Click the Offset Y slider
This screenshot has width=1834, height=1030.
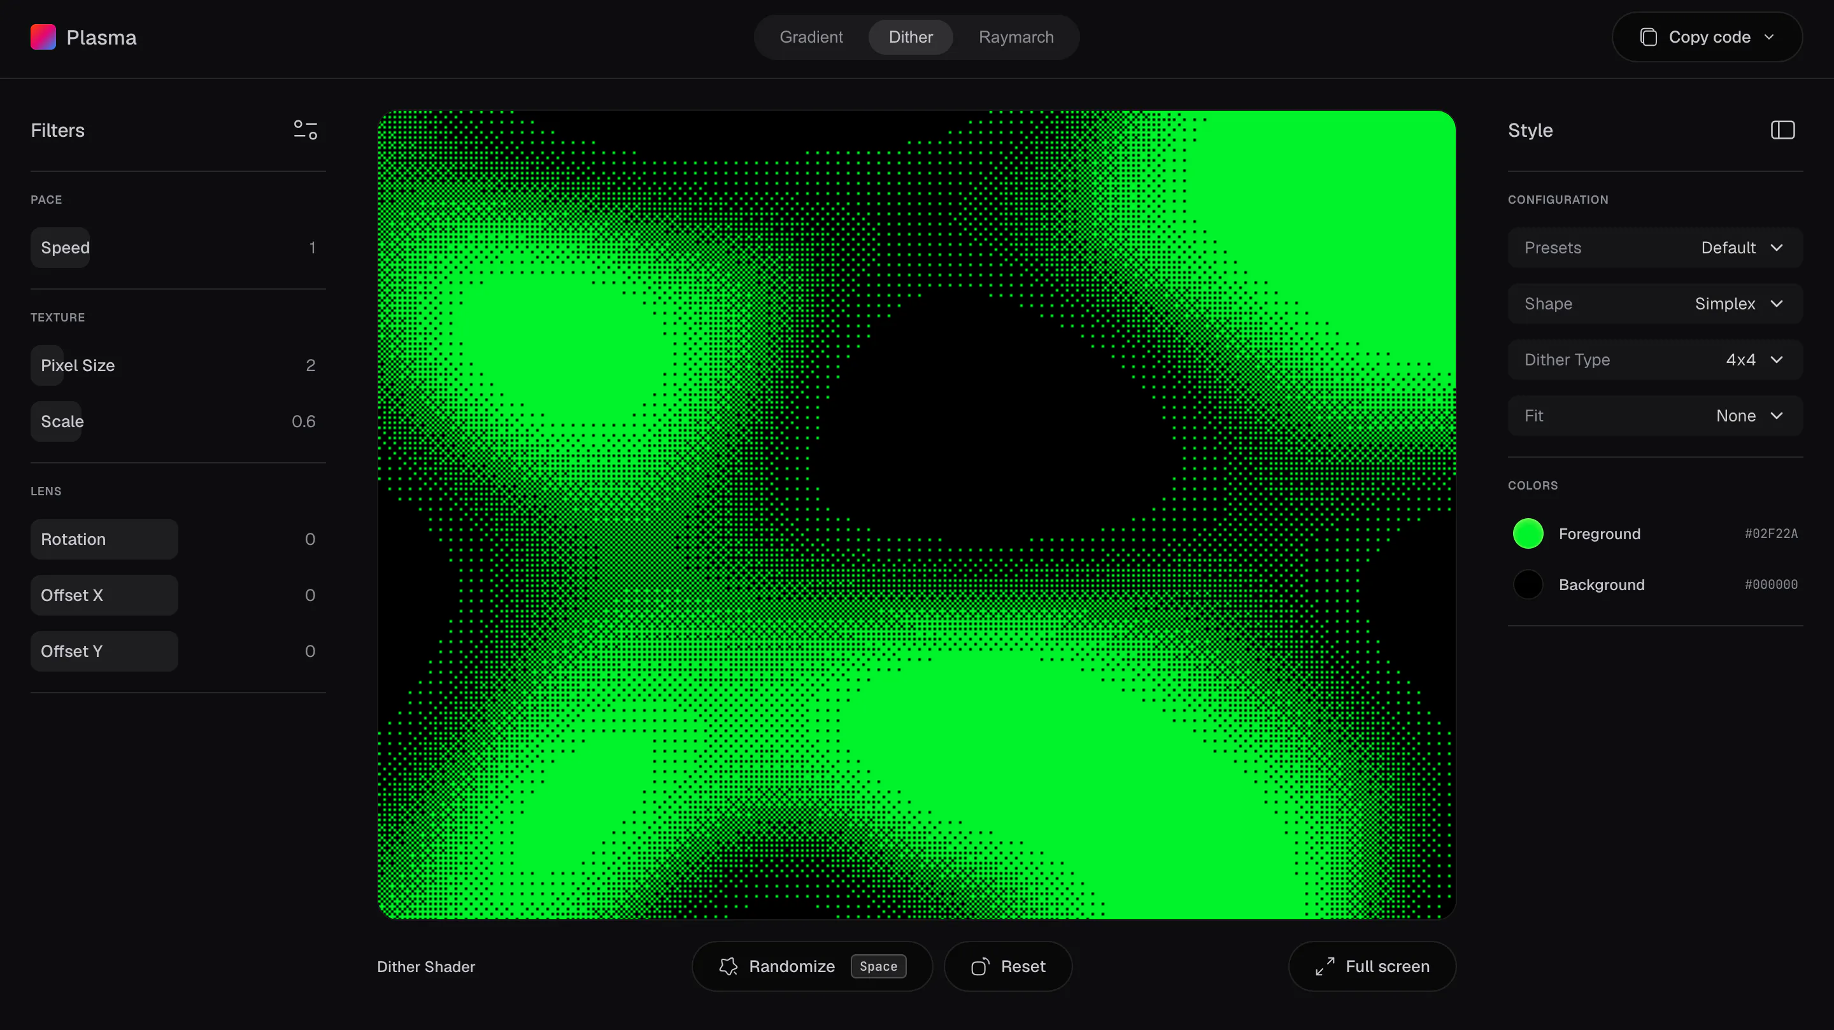(178, 651)
